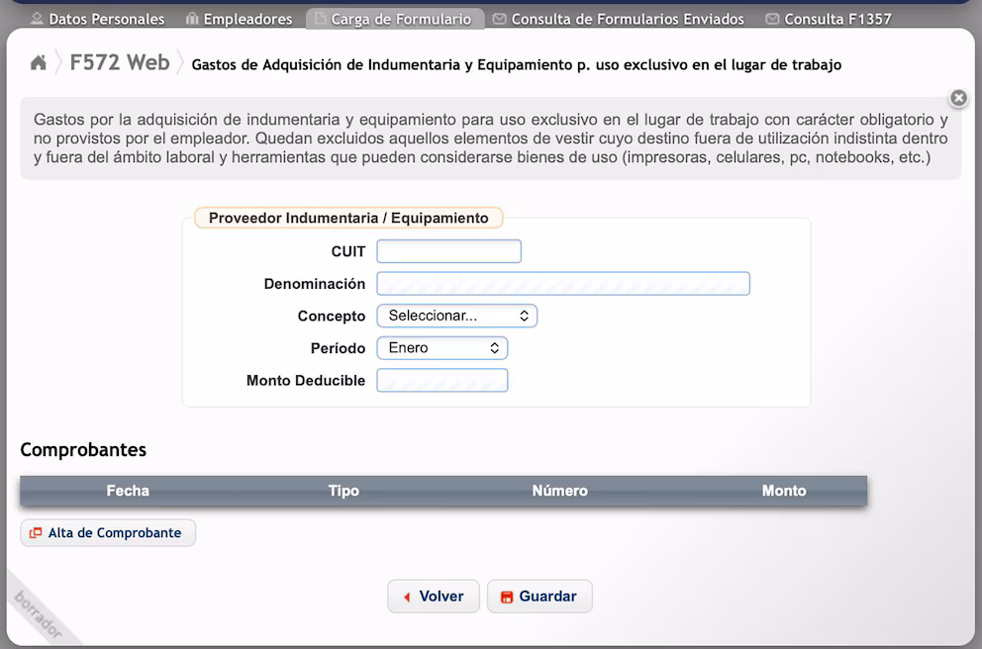The width and height of the screenshot is (982, 649).
Task: Click the F572 Web breadcrumb link
Action: pyautogui.click(x=120, y=62)
